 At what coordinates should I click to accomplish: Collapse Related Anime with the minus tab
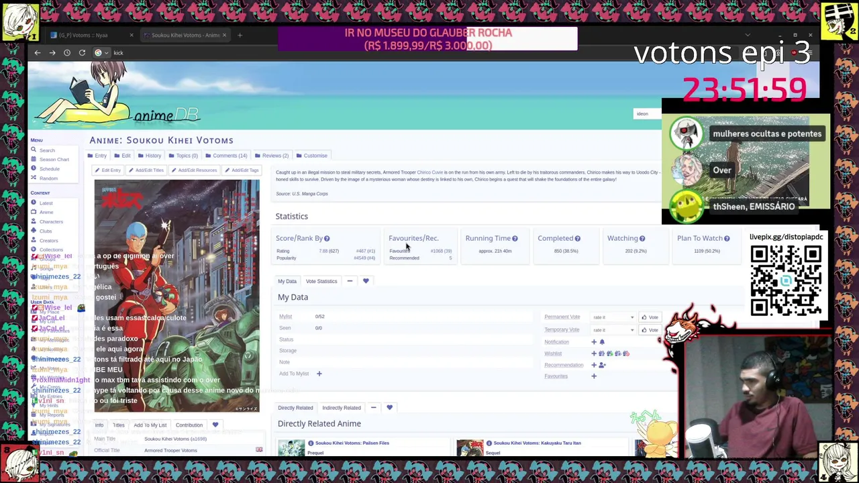(x=373, y=407)
